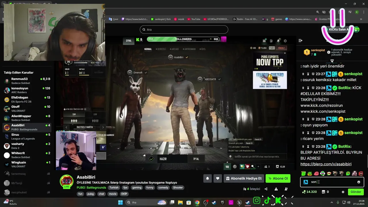Viewport: 368px width, 207px height.
Task: Open the NORMAL game mode tab
Action: pyautogui.click(x=148, y=49)
